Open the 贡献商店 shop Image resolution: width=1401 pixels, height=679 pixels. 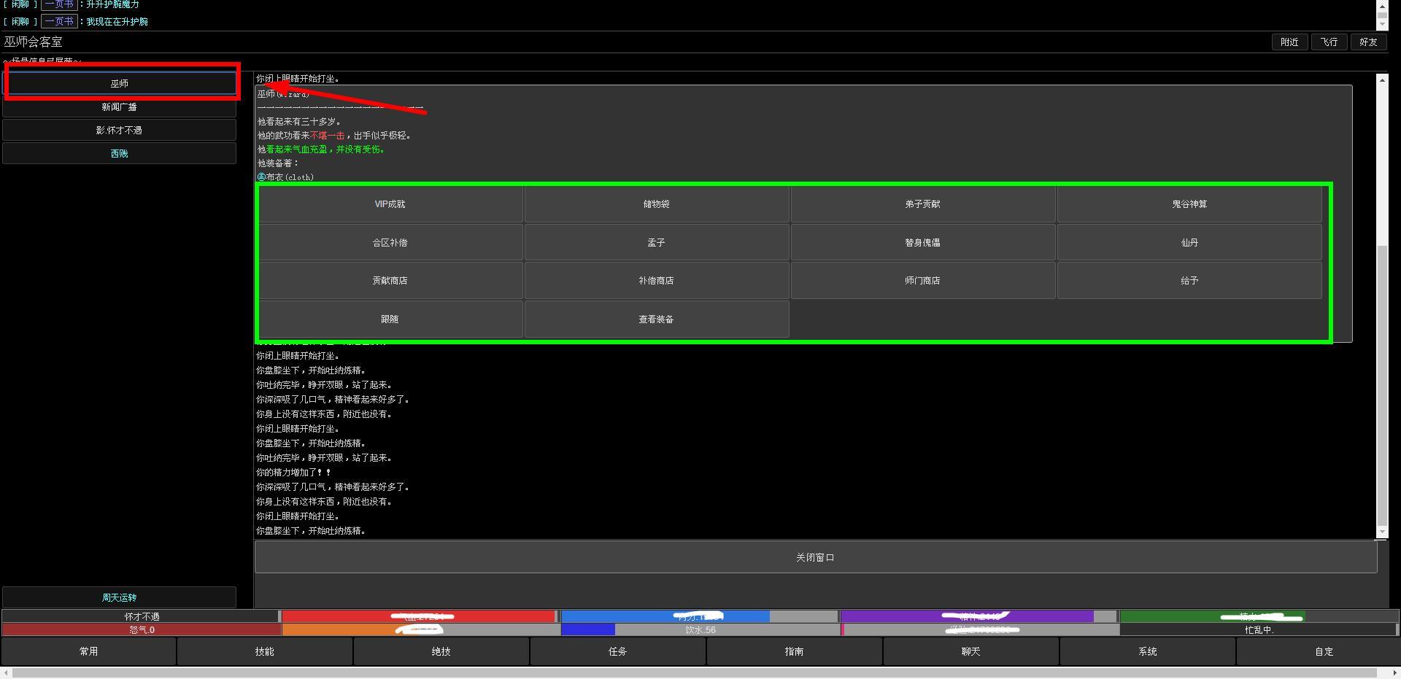pyautogui.click(x=390, y=281)
